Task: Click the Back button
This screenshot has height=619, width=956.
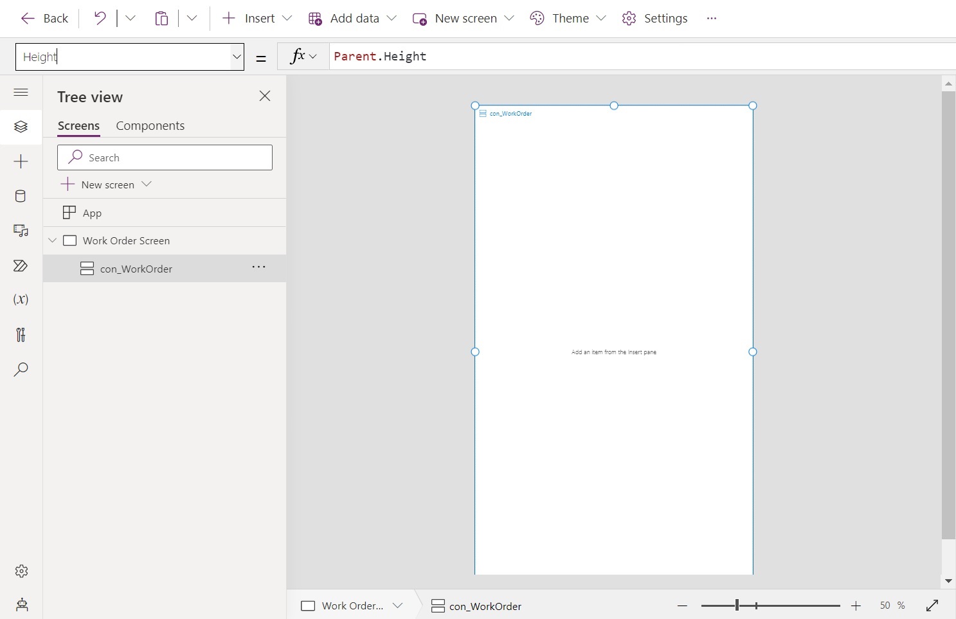Action: (x=44, y=18)
